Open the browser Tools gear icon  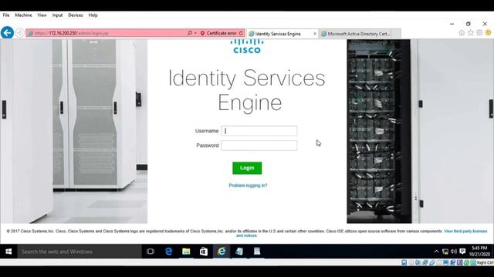click(479, 32)
